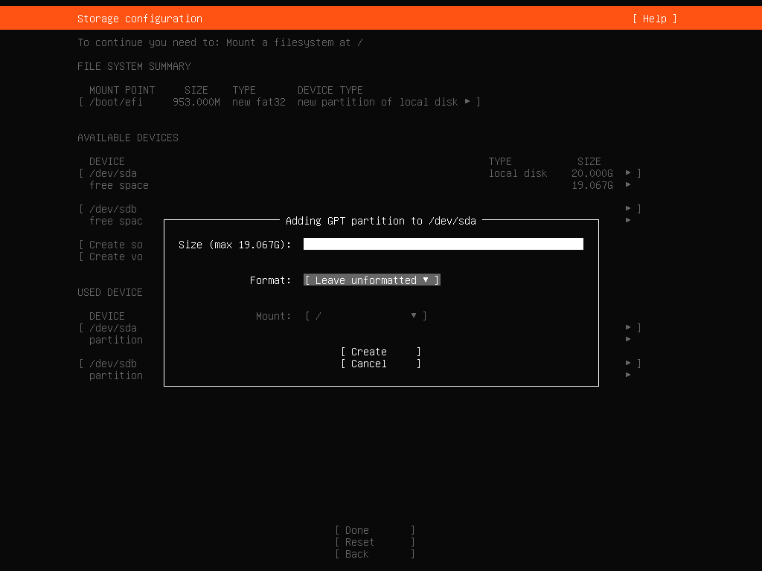Image resolution: width=762 pixels, height=571 pixels.
Task: Focus the partition Size input field
Action: (443, 245)
